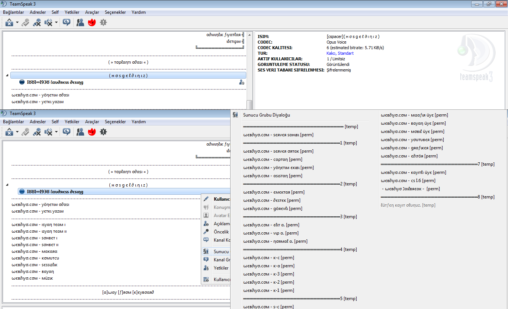This screenshot has height=309, width=508.
Task: Open contacts icon in top window toolbar
Action: pyautogui.click(x=80, y=22)
